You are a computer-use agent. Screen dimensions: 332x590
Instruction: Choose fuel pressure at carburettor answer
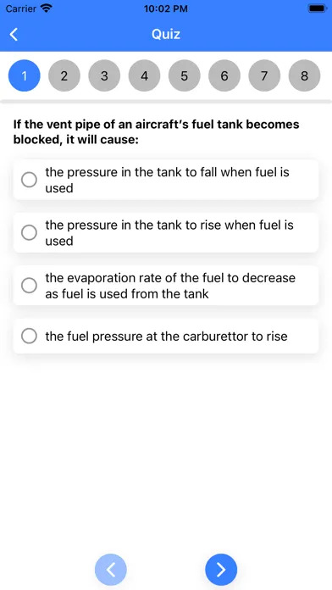pos(166,336)
